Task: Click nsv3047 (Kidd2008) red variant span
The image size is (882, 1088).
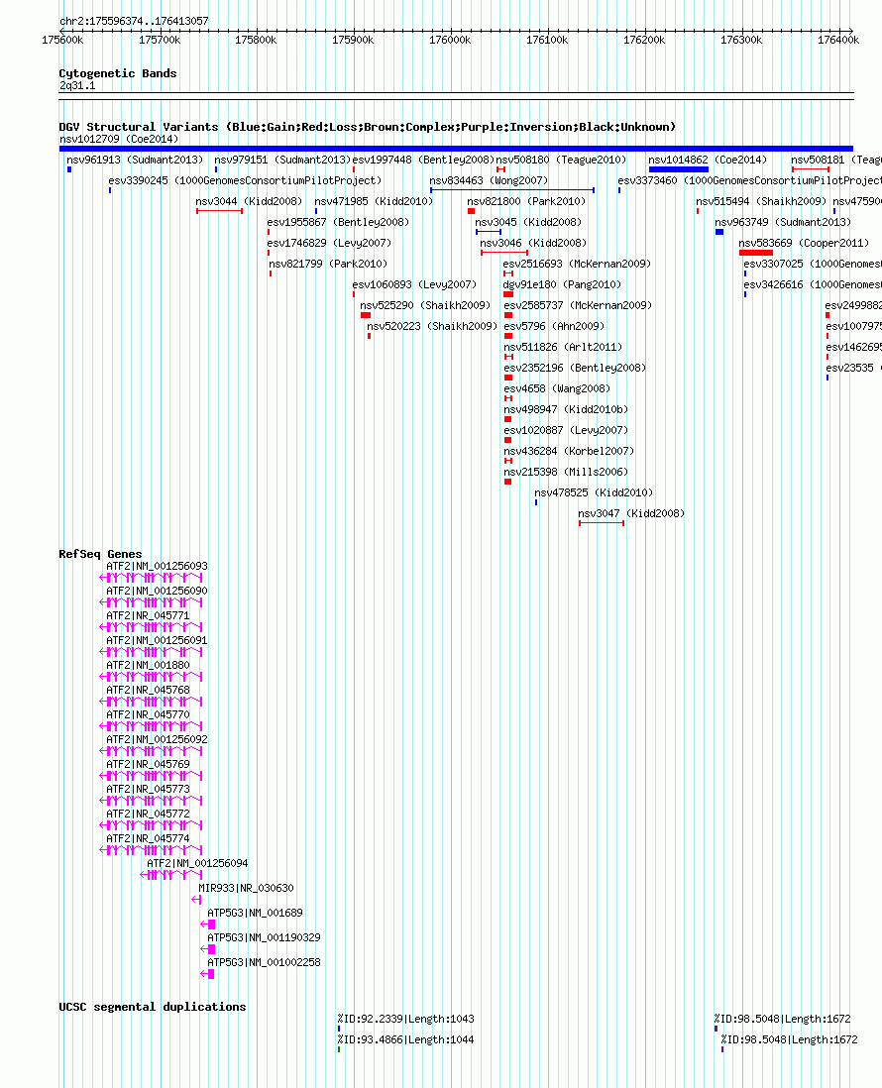Action: point(602,523)
